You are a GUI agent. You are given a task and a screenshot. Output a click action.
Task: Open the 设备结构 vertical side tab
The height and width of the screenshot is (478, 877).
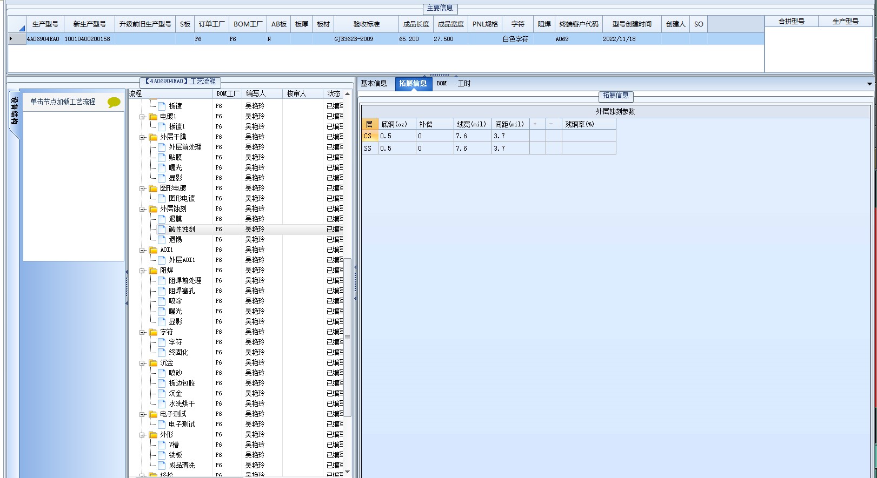(x=15, y=112)
